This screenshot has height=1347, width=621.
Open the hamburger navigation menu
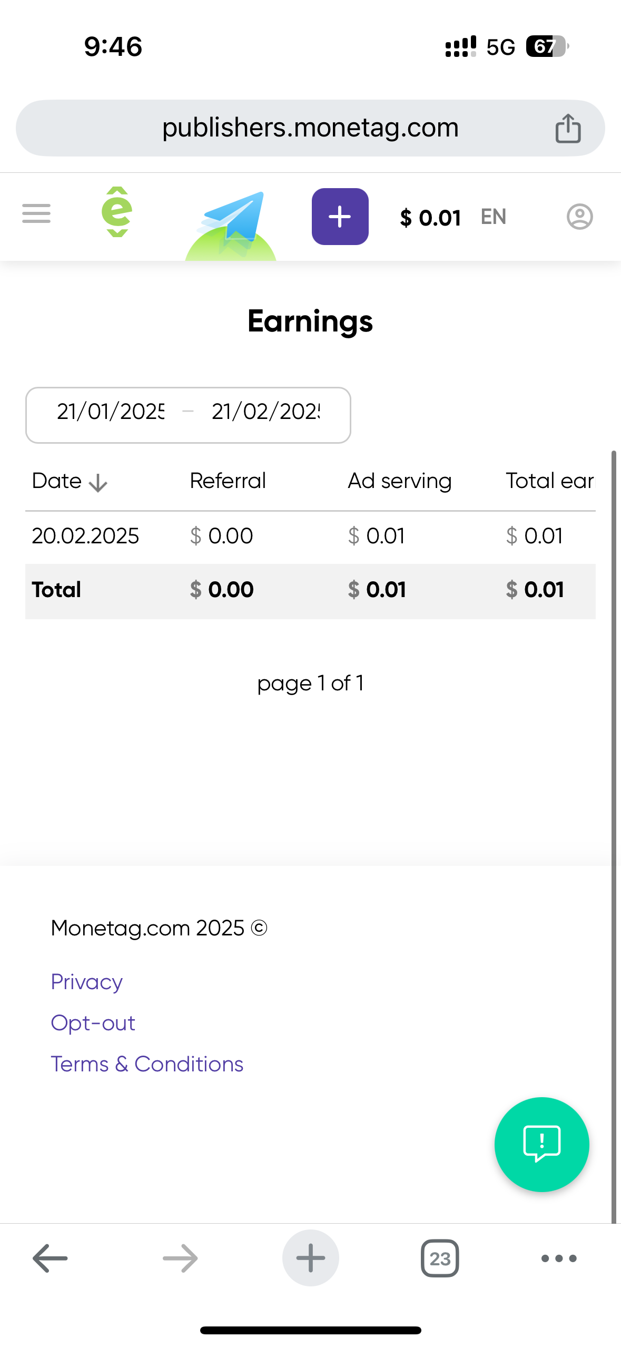(36, 214)
